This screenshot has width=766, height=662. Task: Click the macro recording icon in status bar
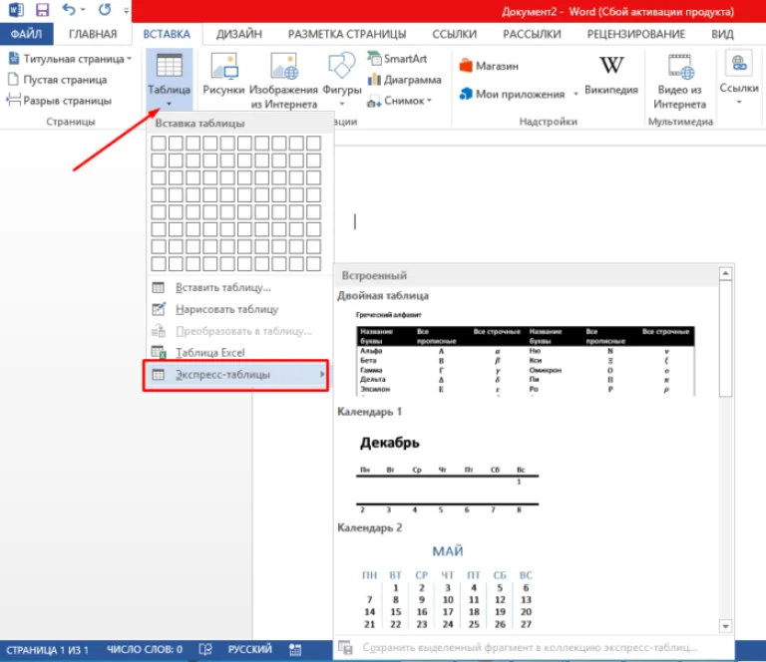pos(295,650)
